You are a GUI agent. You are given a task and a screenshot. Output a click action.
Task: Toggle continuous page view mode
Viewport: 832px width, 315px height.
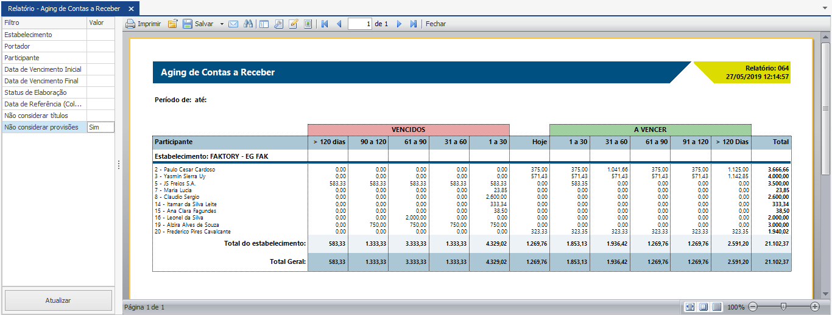pos(717,307)
